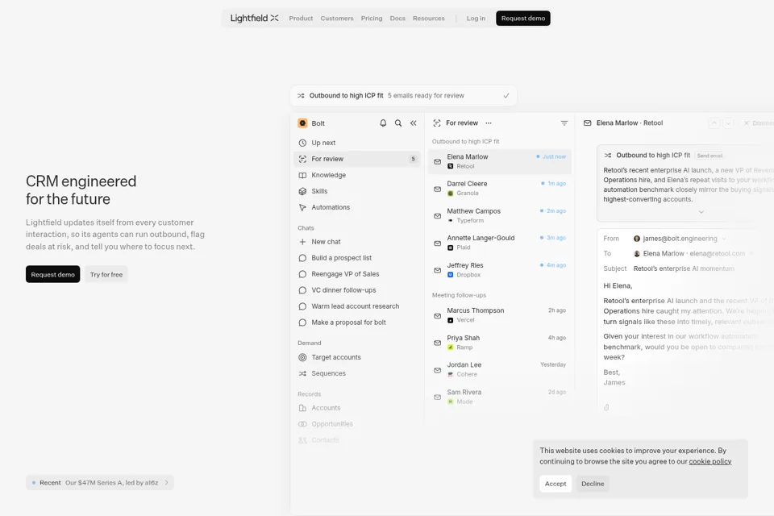The height and width of the screenshot is (516, 774).
Task: Open Pricing page
Action: [372, 19]
